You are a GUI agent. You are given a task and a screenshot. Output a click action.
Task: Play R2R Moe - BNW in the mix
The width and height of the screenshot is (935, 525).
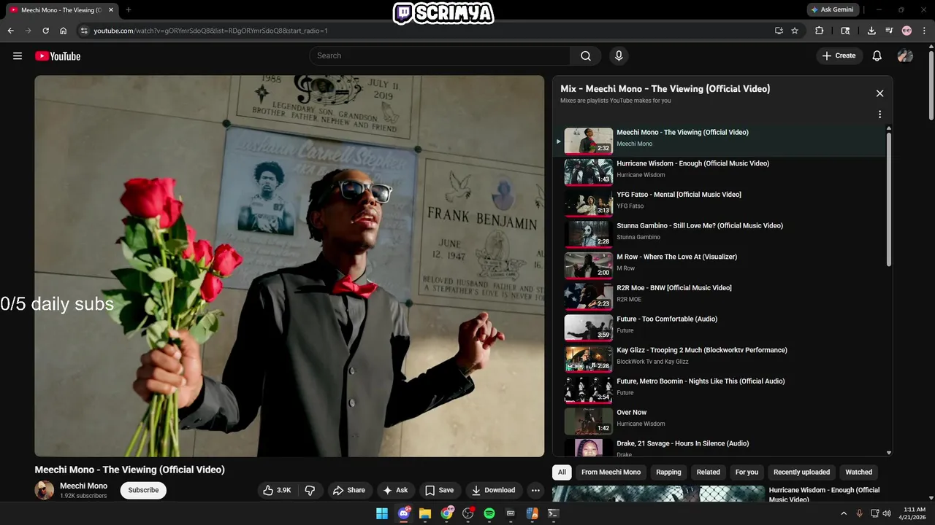coord(719,296)
